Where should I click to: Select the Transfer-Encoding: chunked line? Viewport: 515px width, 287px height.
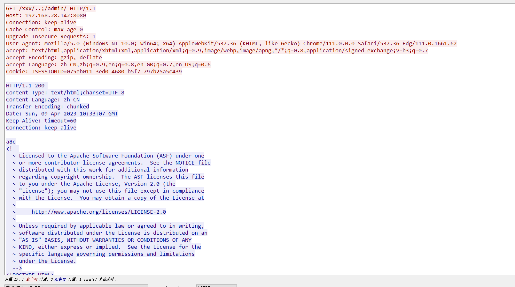tap(48, 107)
